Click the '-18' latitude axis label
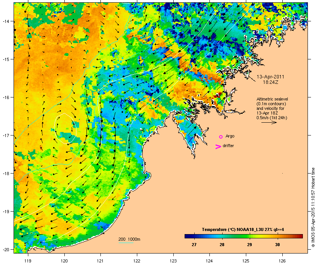This screenshot has height=264, width=318. 5,174
